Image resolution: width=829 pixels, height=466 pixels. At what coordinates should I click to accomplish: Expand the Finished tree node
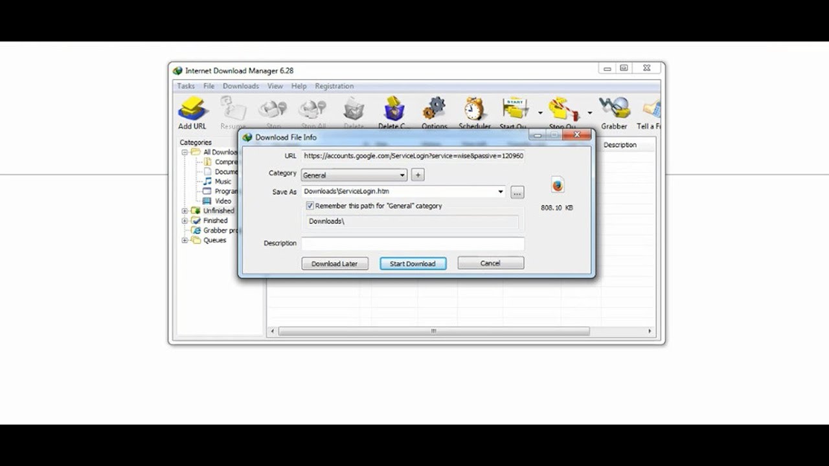tap(185, 220)
